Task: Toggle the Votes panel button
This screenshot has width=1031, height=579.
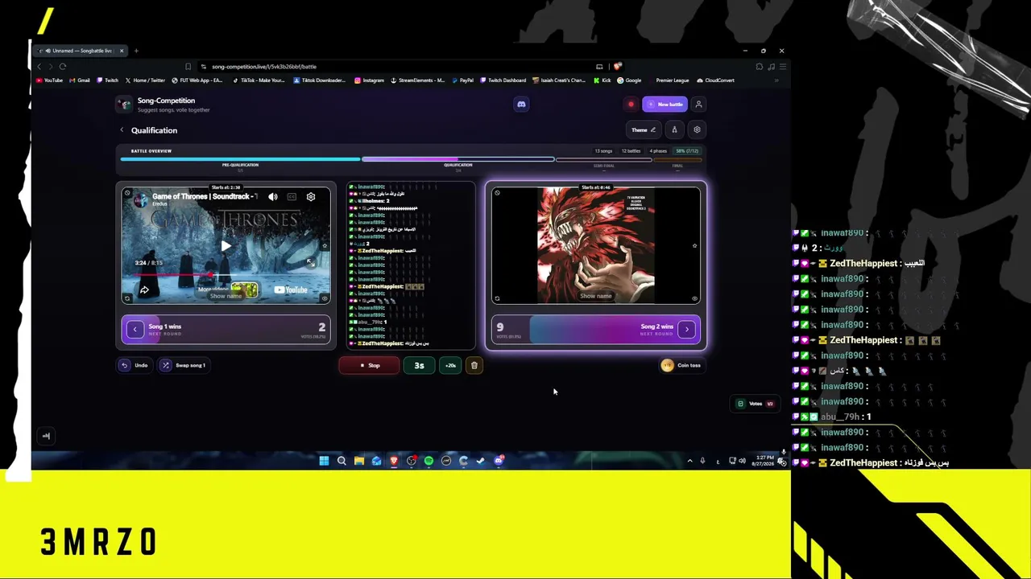Action: coord(756,404)
